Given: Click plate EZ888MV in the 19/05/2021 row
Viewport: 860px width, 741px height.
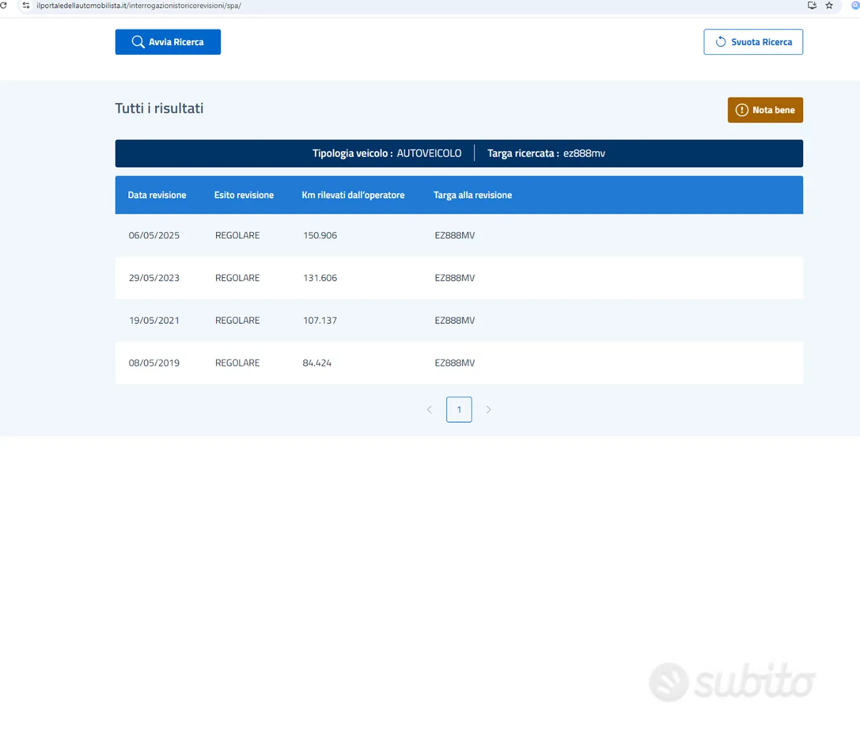Looking at the screenshot, I should 455,320.
